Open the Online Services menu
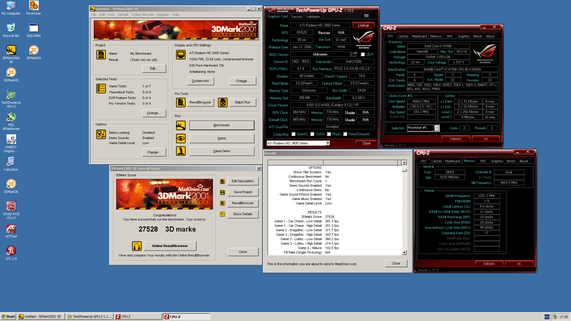The height and width of the screenshot is (321, 571). tap(143, 15)
